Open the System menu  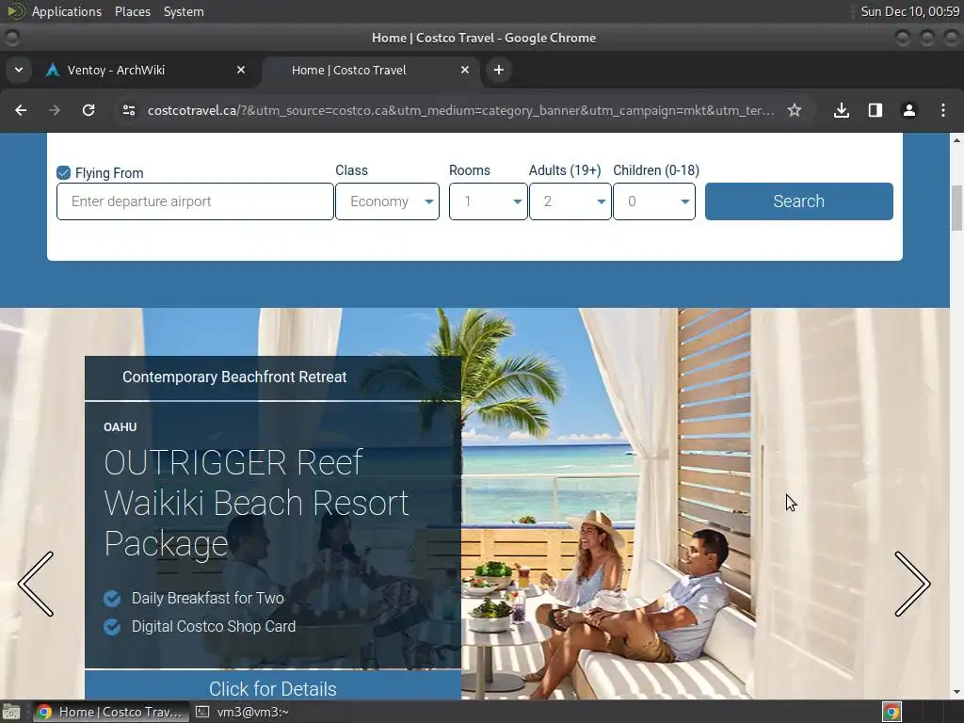click(x=184, y=11)
